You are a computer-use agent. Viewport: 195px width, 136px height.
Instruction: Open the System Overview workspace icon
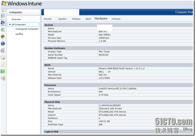click(x=3, y=16)
